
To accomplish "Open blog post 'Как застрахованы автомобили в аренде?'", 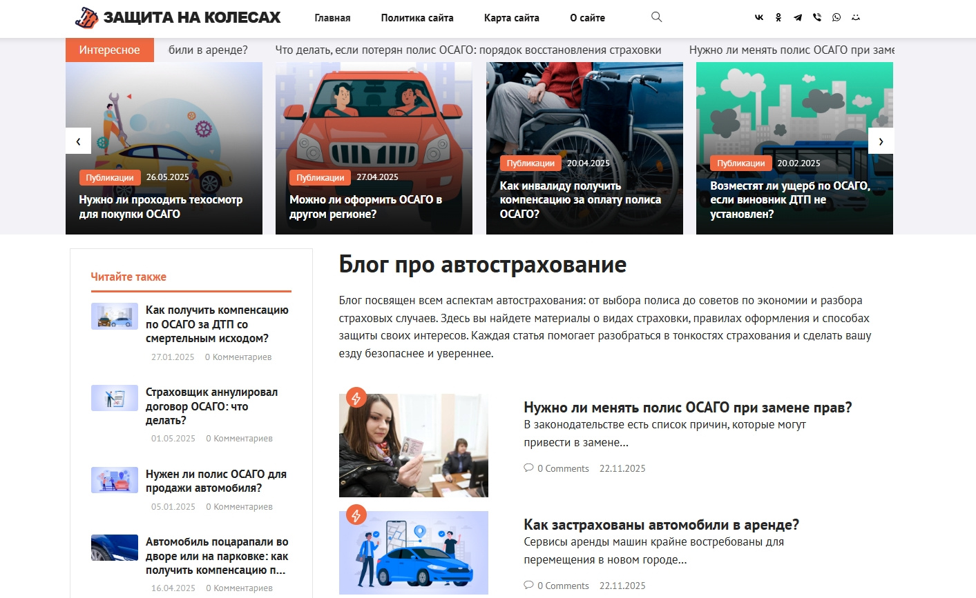I will [x=661, y=525].
